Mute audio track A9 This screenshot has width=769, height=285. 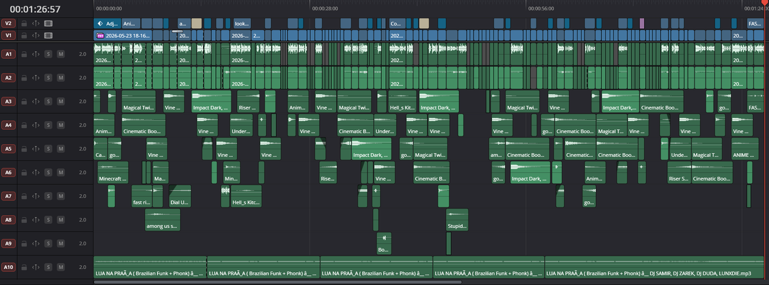click(x=61, y=244)
